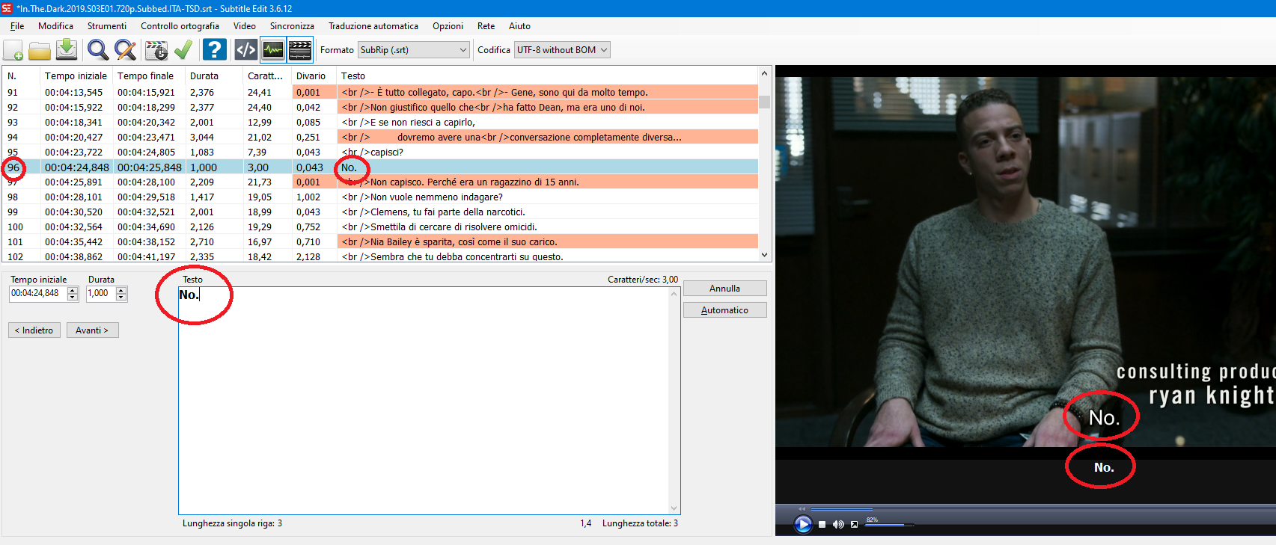Mute the video with the speaker icon
1276x545 pixels.
838,525
